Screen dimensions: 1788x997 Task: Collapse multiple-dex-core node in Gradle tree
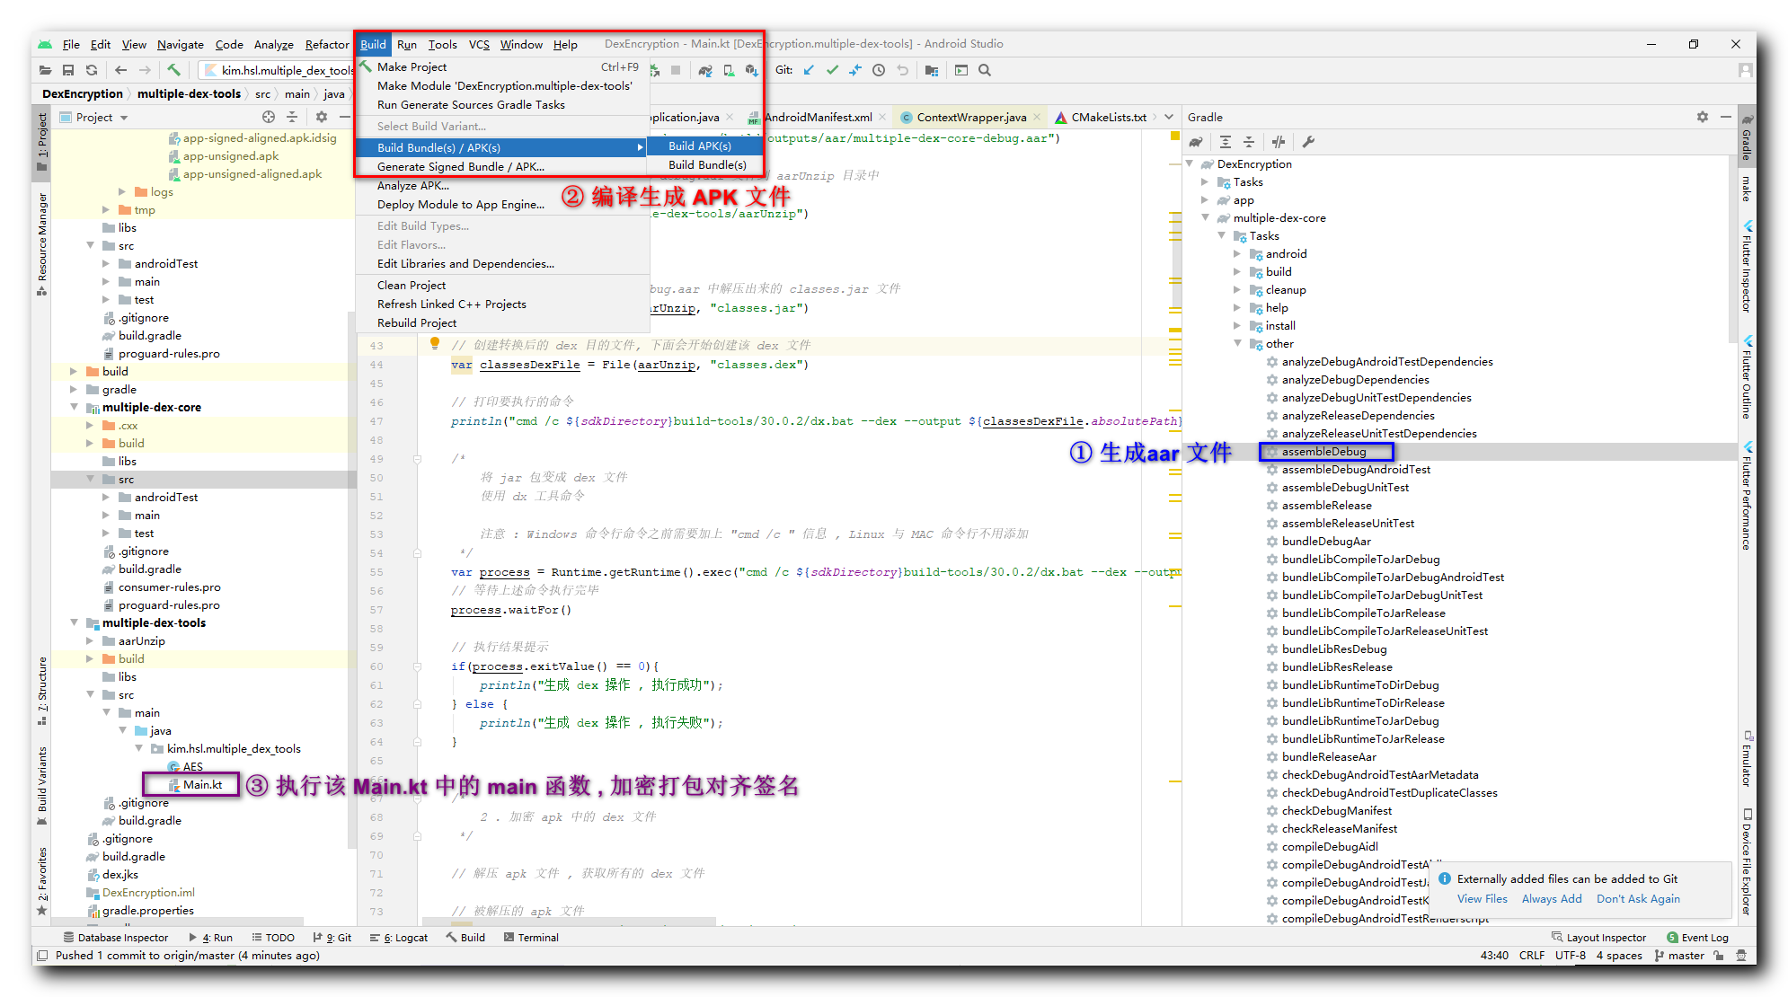click(x=1206, y=218)
